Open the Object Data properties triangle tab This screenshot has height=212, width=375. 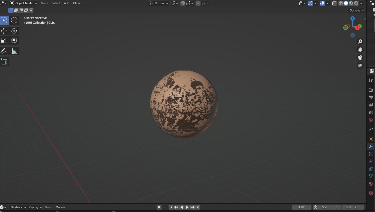[x=370, y=176]
